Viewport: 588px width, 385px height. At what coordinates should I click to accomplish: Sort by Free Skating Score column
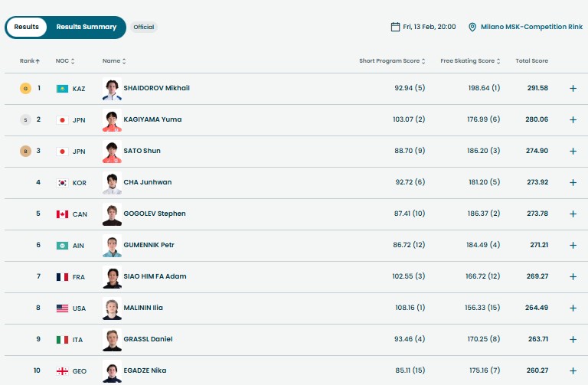click(470, 60)
